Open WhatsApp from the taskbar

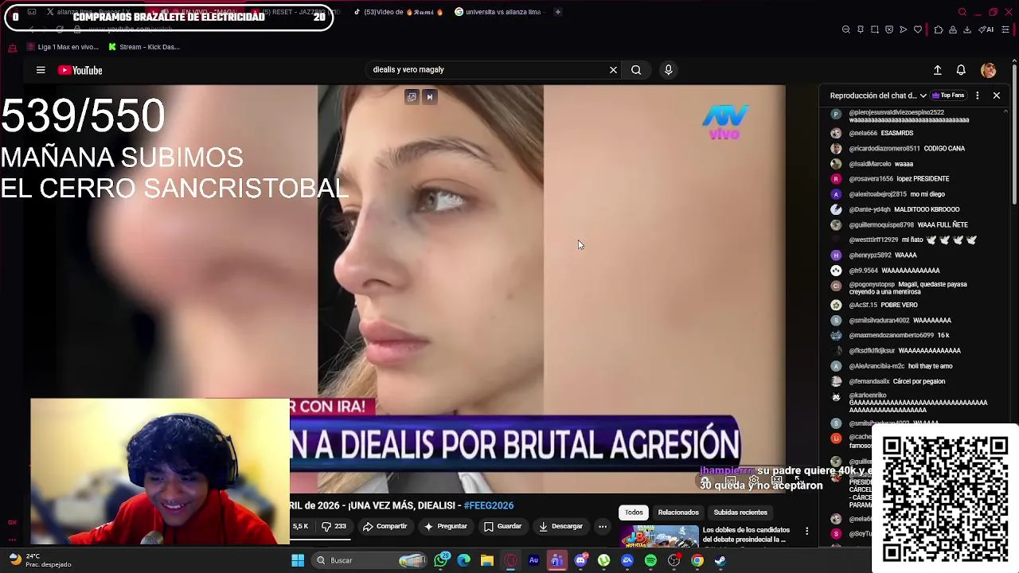(442, 560)
